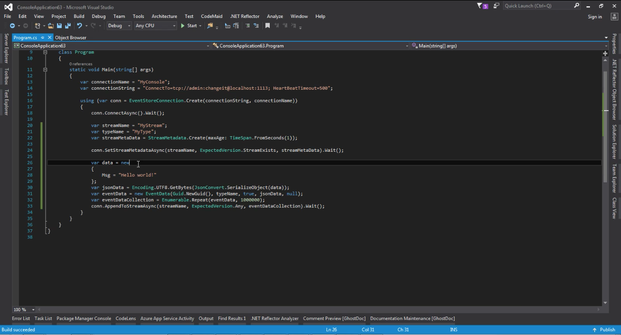Viewport: 621px width, 335px height.
Task: Switch to the Object Browser tab
Action: coord(71,37)
